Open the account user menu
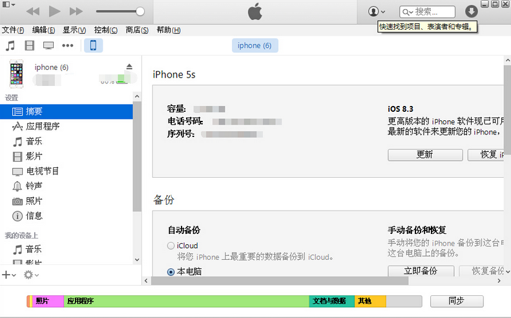Image resolution: width=511 pixels, height=318 pixels. [x=377, y=12]
